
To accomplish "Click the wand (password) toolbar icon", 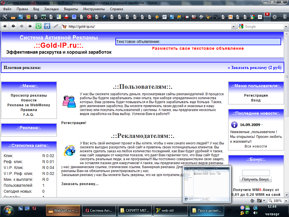I will pyautogui.click(x=56, y=26).
